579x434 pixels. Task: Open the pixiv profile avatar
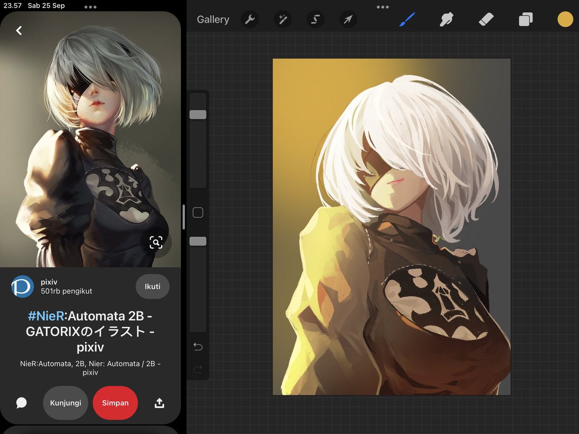coord(23,286)
